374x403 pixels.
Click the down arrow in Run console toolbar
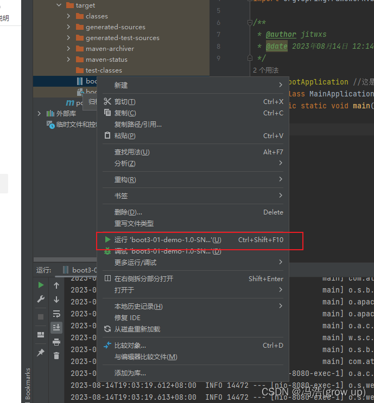pyautogui.click(x=56, y=300)
